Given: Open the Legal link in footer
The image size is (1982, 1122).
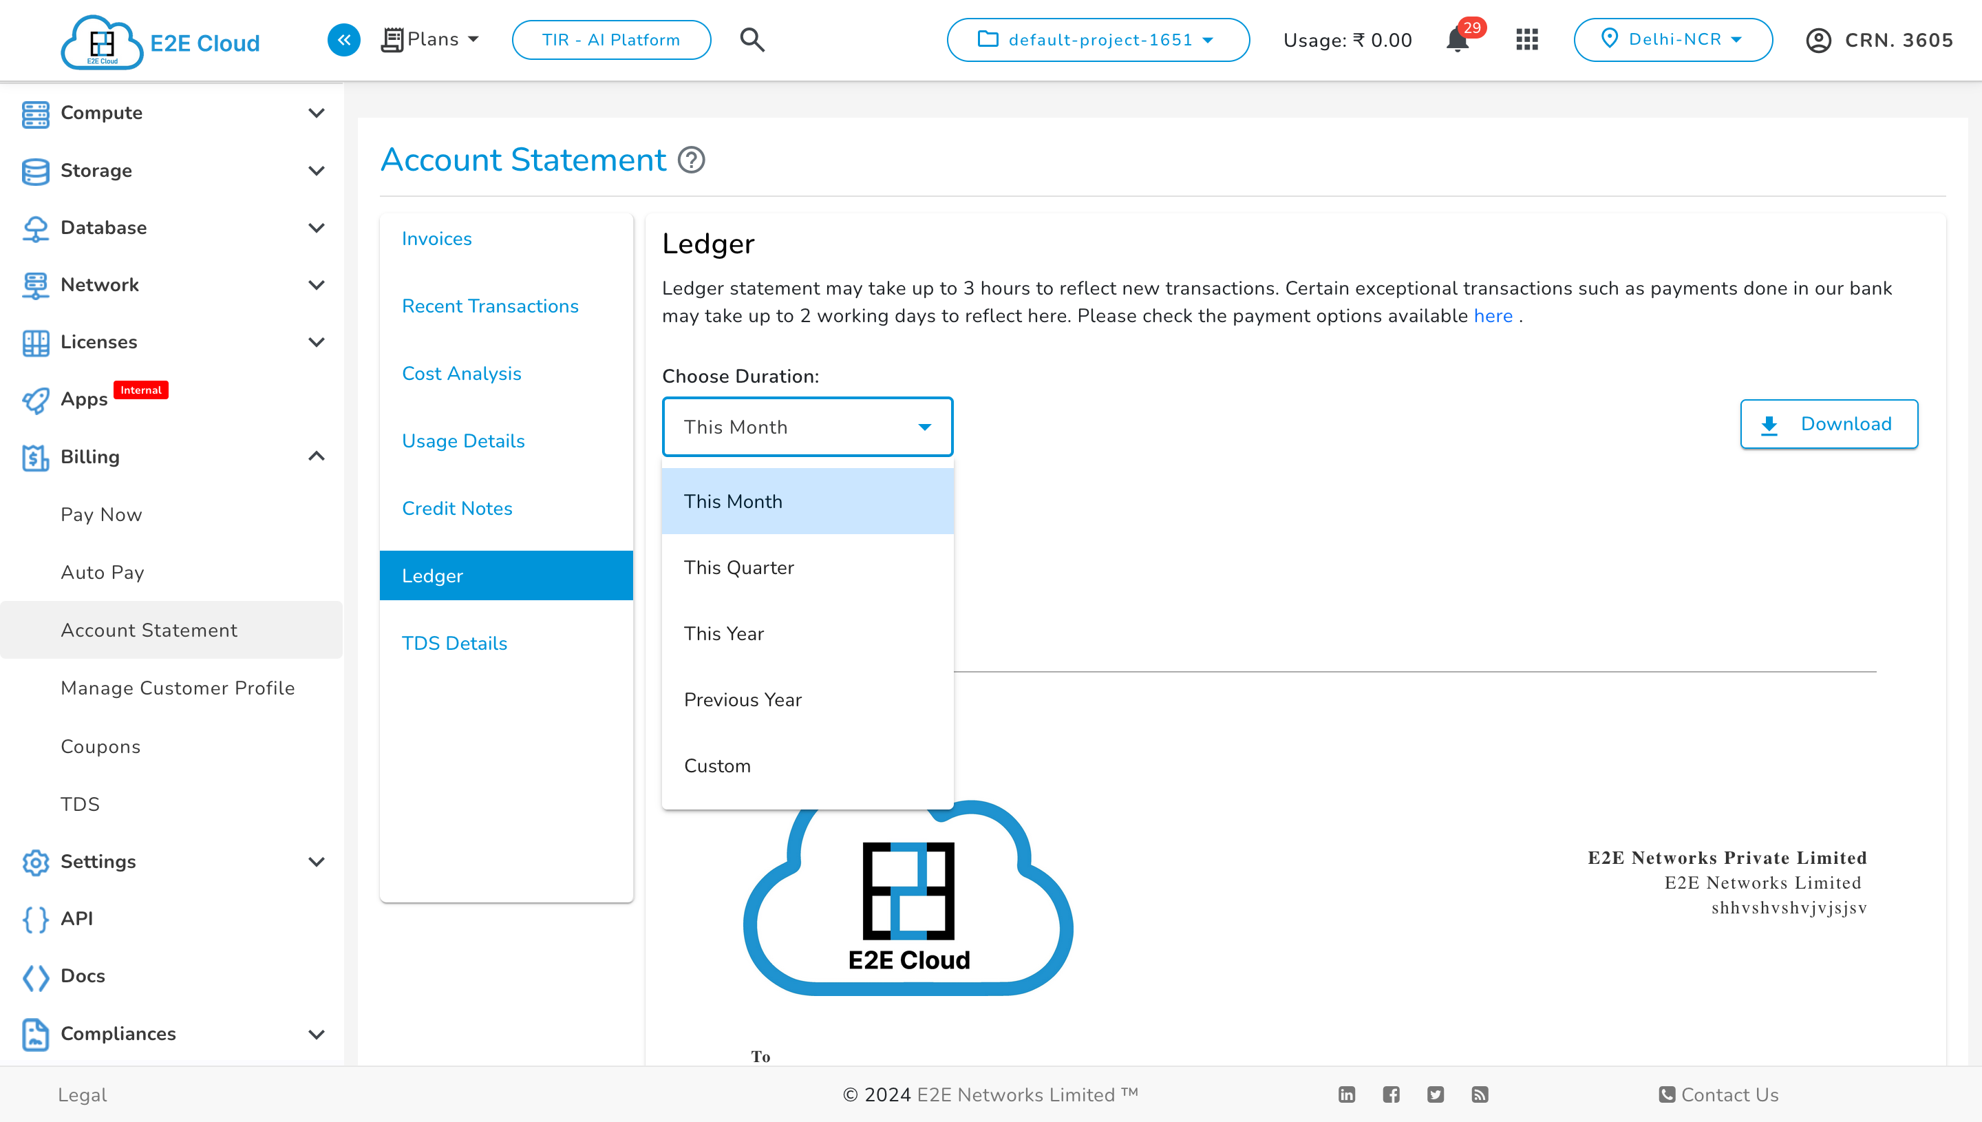Looking at the screenshot, I should click(83, 1095).
